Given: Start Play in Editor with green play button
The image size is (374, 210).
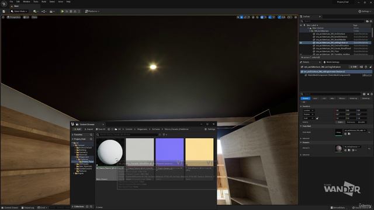Looking at the screenshot, I should [63, 11].
